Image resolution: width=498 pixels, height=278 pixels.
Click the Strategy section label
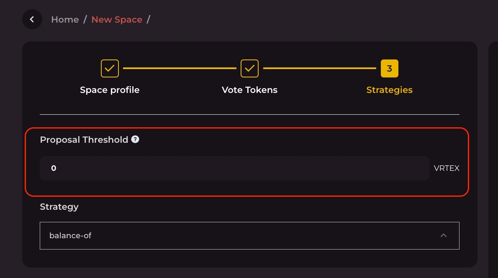[59, 206]
